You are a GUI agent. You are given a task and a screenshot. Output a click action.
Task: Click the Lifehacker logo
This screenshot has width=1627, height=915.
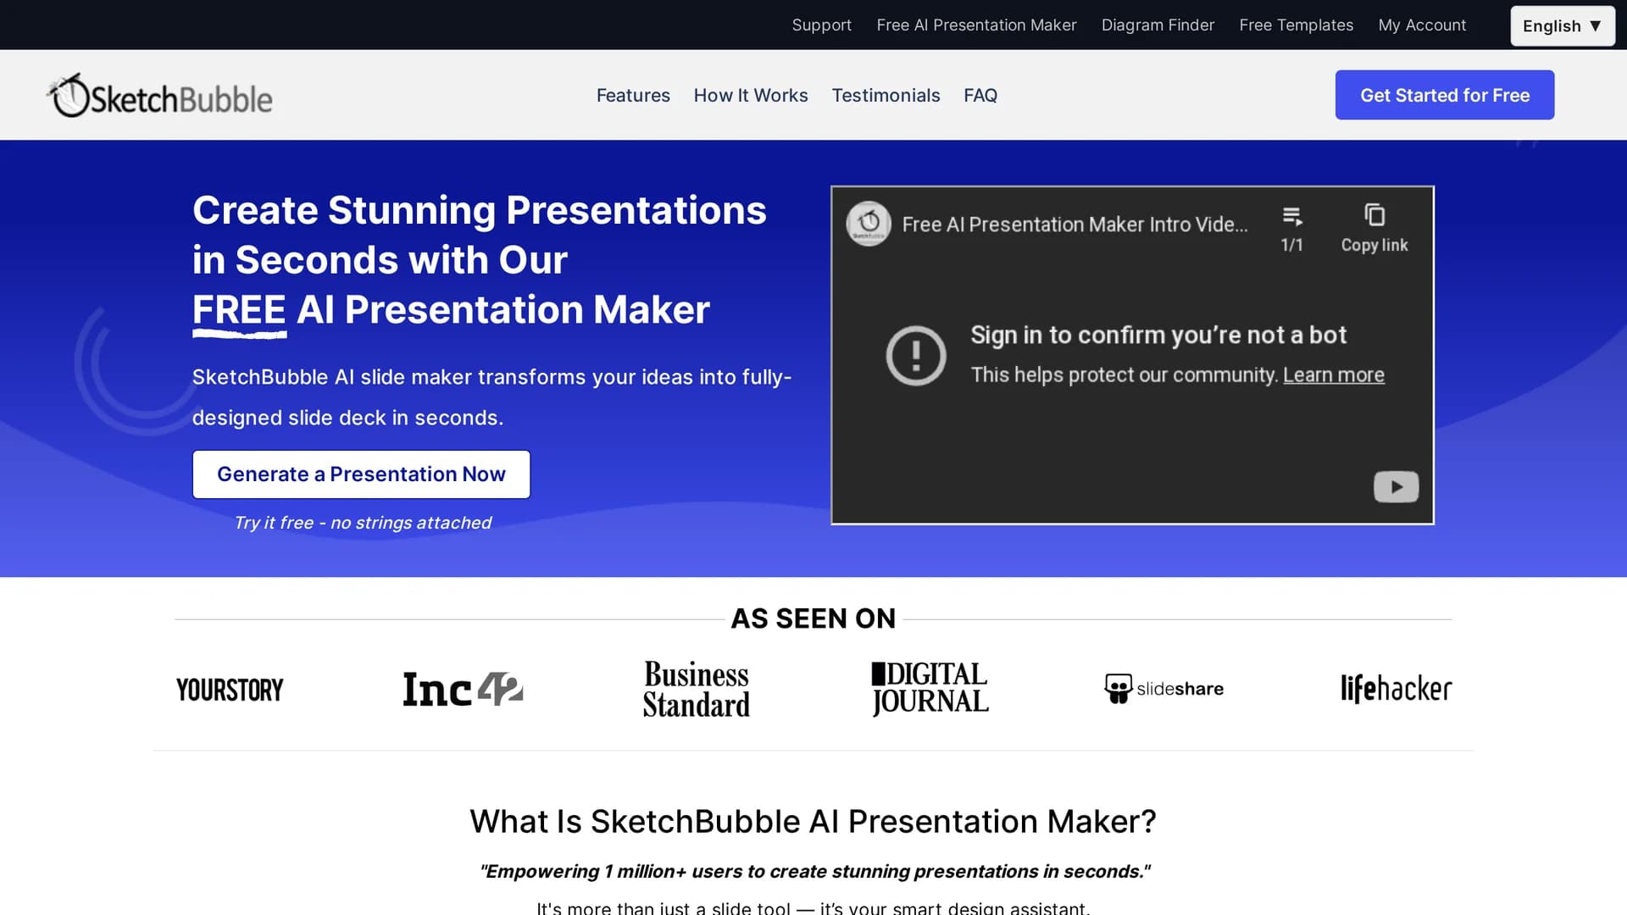tap(1396, 689)
